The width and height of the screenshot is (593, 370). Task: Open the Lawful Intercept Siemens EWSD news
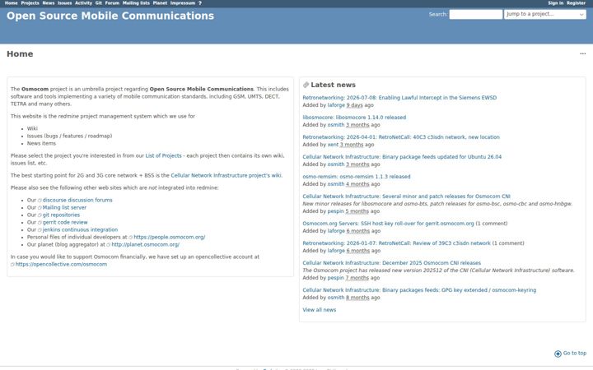click(399, 97)
